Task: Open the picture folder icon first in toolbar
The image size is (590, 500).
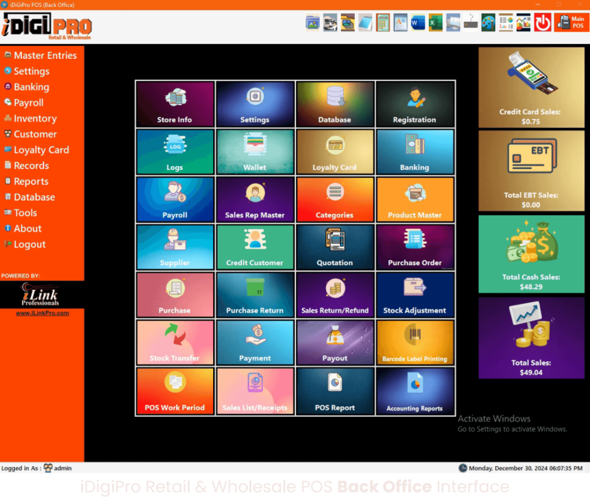Action: 312,23
